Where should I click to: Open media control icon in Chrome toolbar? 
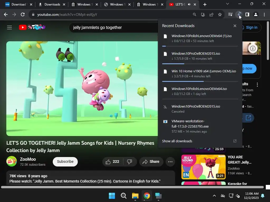point(230,15)
